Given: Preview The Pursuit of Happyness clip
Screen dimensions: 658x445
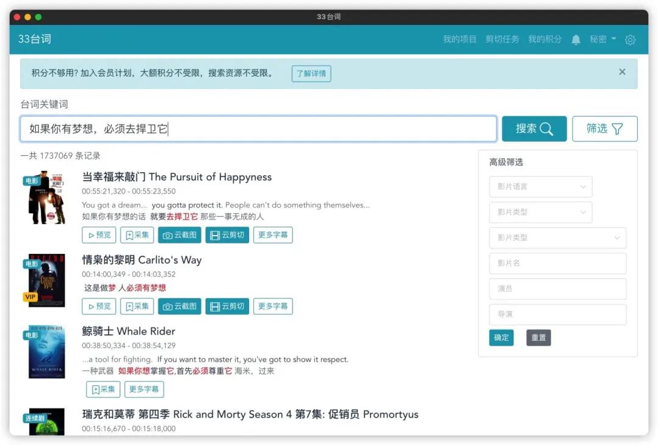Looking at the screenshot, I should pos(99,234).
